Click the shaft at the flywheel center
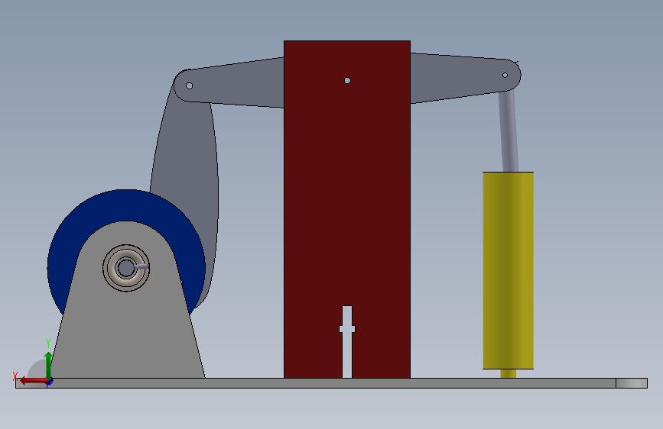 [125, 268]
